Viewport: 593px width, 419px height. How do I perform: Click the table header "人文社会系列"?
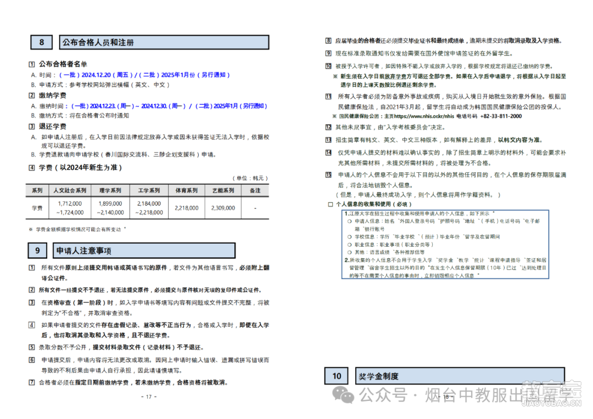coord(70,190)
